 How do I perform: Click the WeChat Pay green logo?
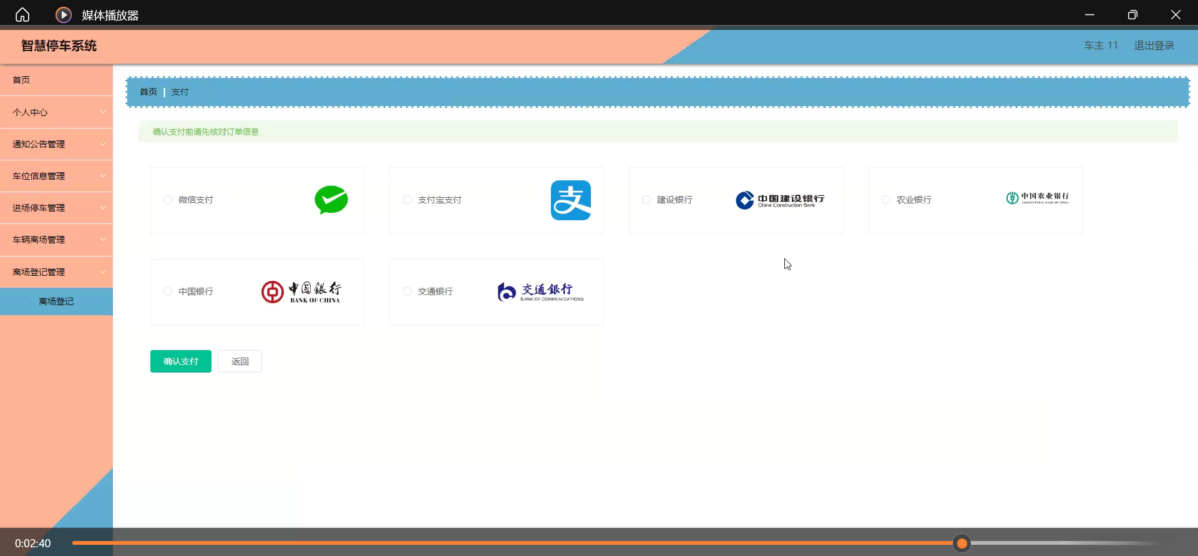[x=331, y=200]
